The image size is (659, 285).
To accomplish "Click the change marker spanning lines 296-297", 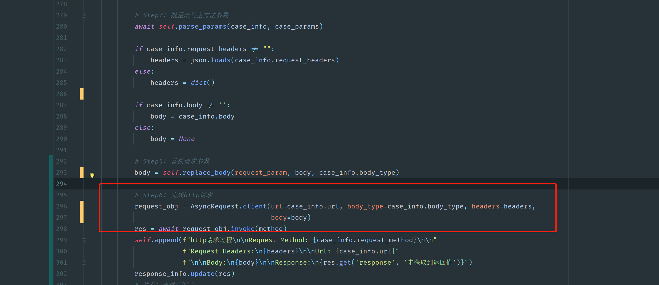I will pyautogui.click(x=82, y=212).
